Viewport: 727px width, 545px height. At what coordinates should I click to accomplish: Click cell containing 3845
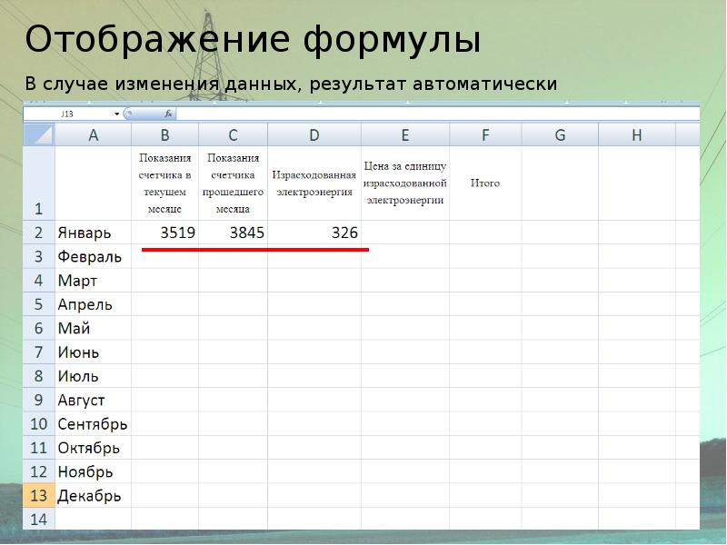[233, 233]
